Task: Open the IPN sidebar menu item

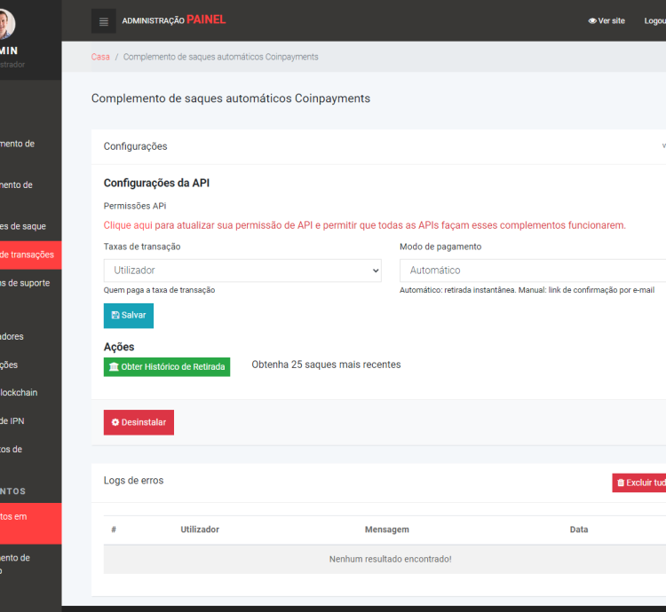Action: point(18,420)
